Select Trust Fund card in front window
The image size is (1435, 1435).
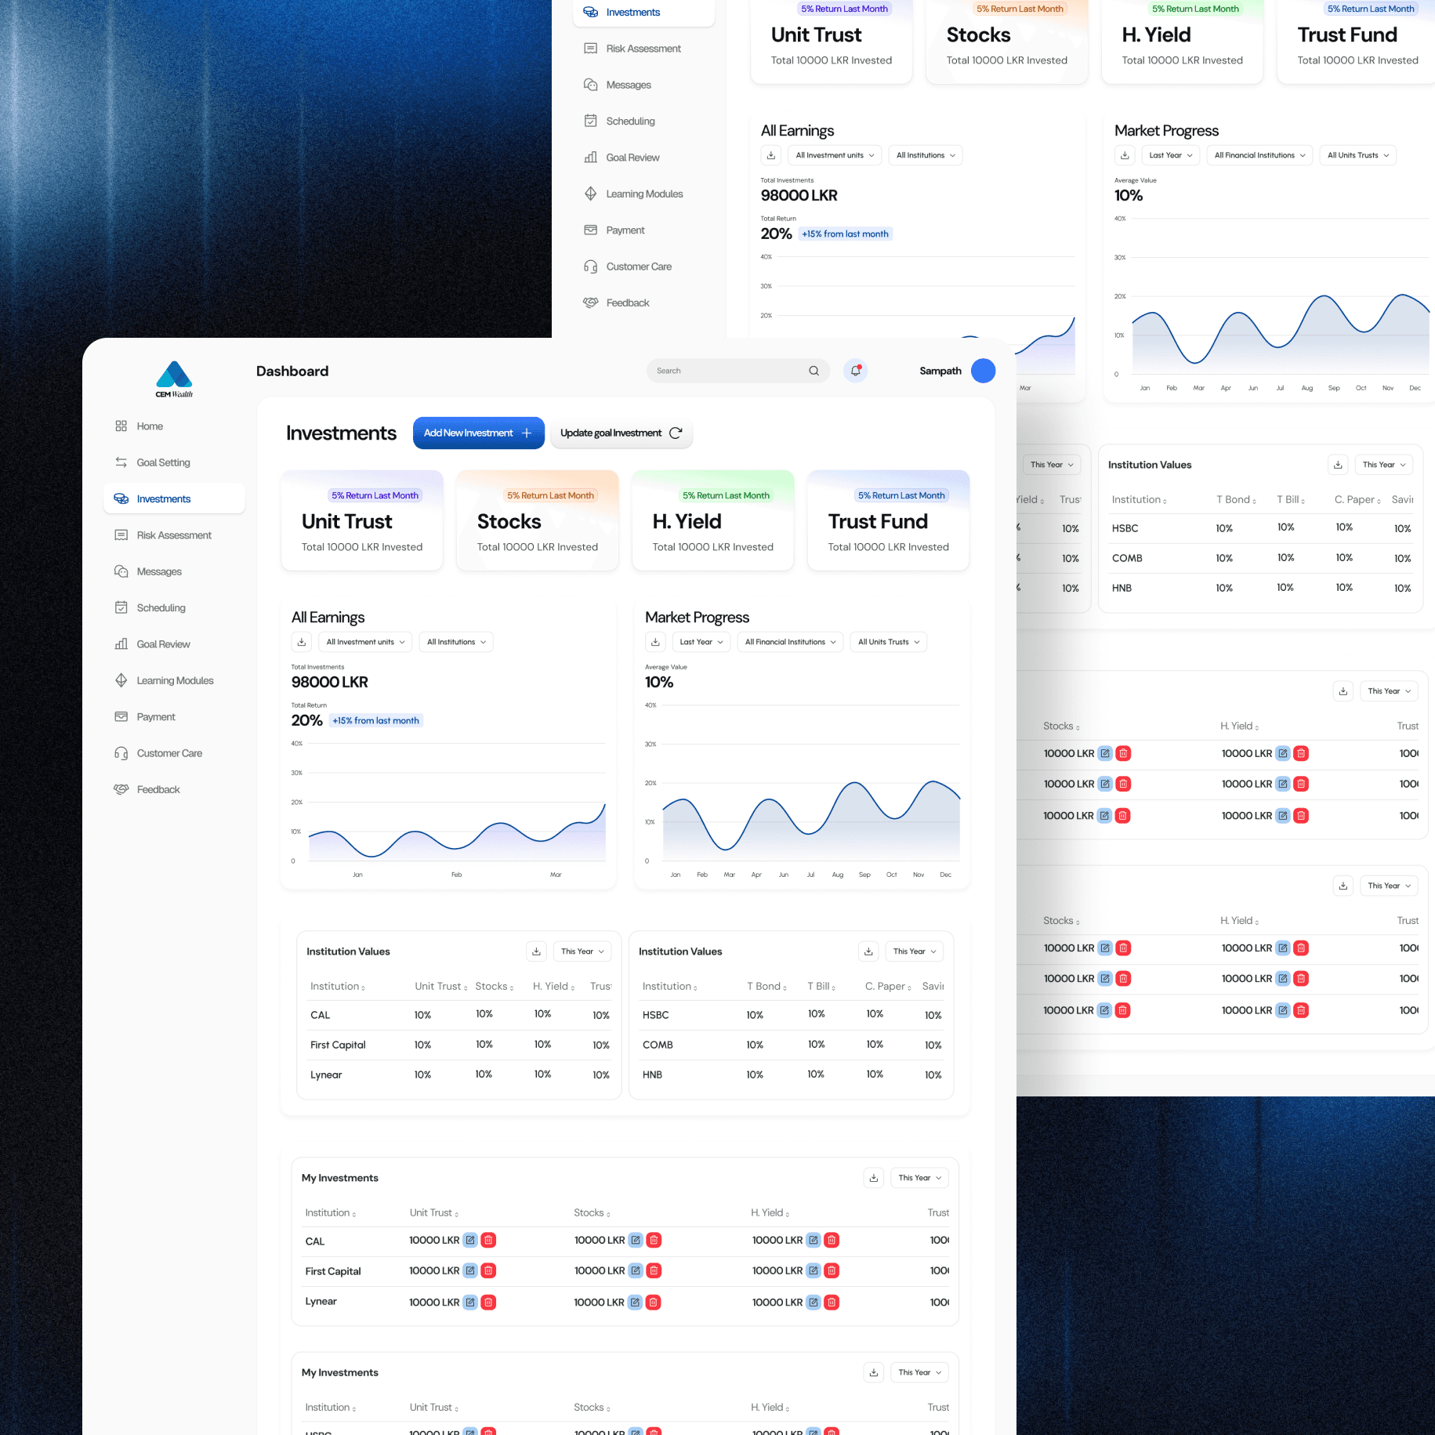[x=889, y=520]
